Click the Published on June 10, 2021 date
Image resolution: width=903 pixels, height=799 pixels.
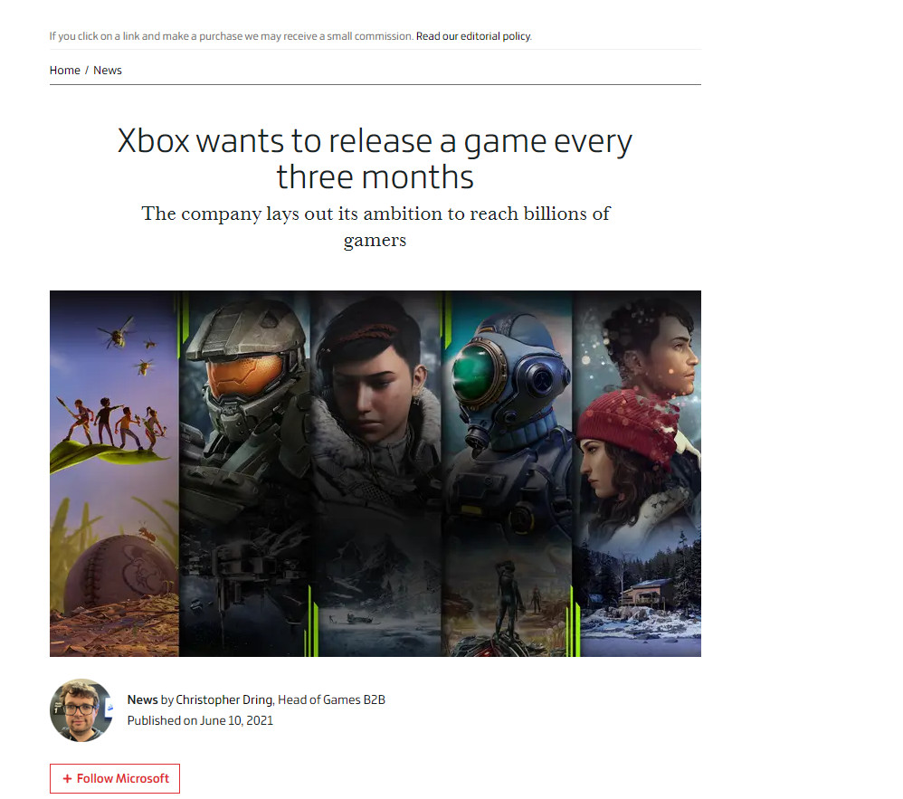click(200, 720)
